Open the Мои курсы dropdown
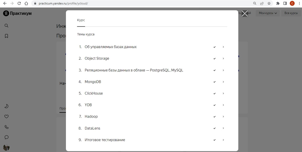 click(268, 13)
